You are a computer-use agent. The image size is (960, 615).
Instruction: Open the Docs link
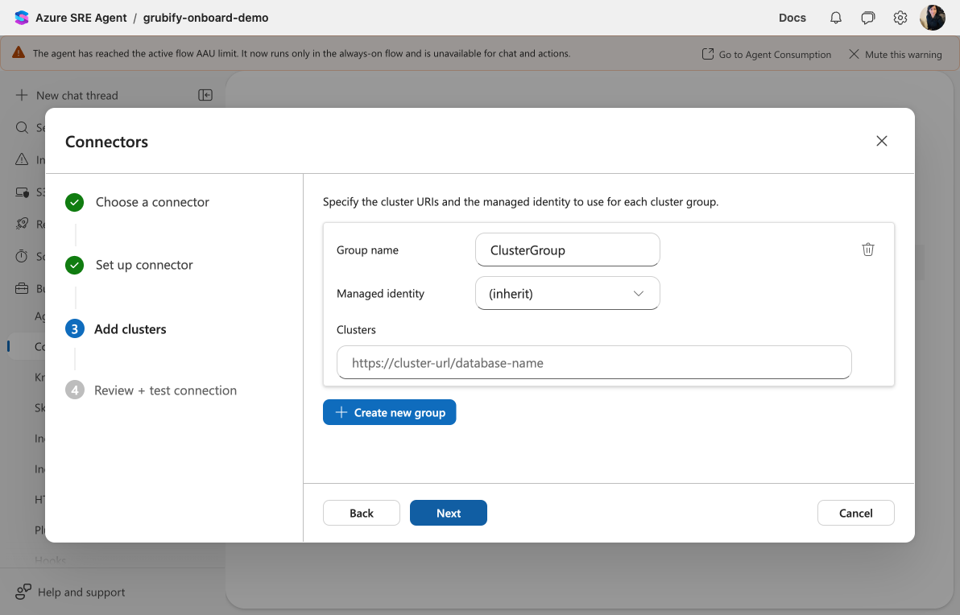point(792,18)
